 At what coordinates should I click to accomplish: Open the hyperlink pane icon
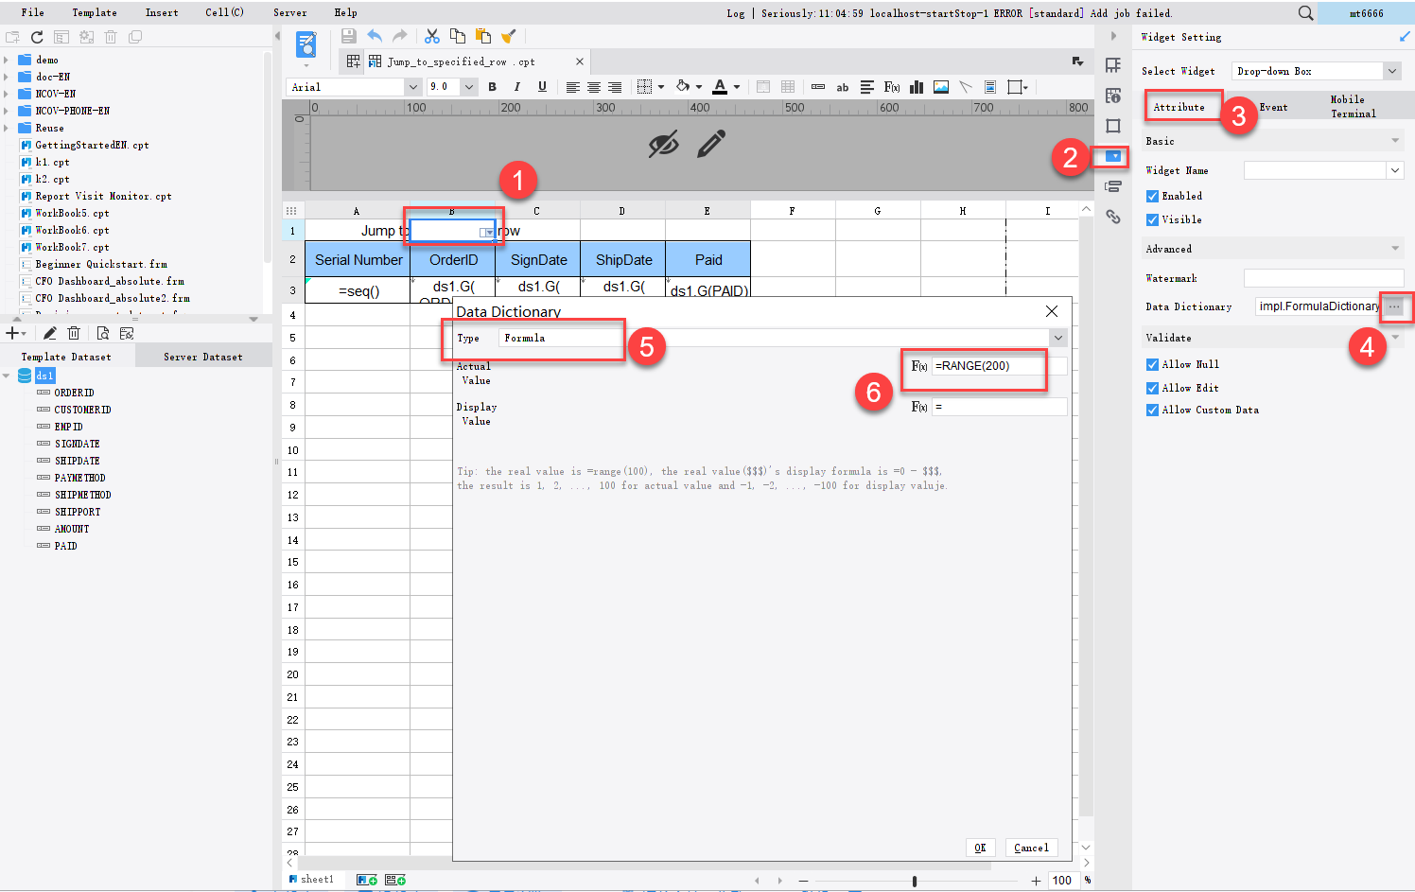1113,217
